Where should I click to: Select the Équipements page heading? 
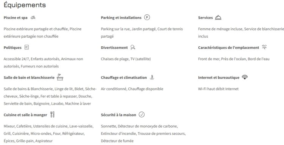(x=25, y=5)
